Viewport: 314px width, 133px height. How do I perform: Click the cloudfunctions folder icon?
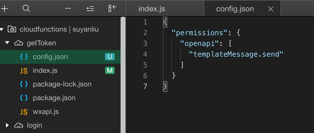[12, 29]
